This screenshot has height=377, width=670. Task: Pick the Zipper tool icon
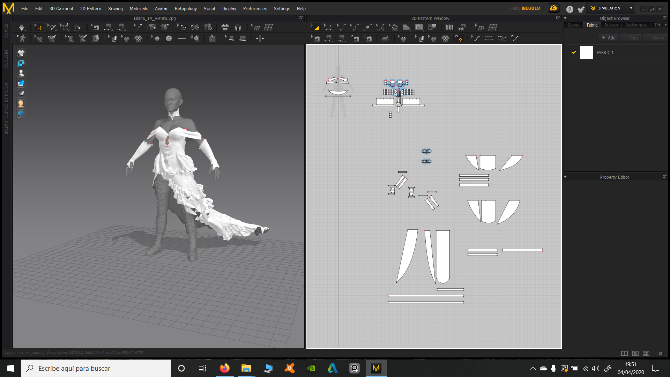pyautogui.click(x=212, y=38)
